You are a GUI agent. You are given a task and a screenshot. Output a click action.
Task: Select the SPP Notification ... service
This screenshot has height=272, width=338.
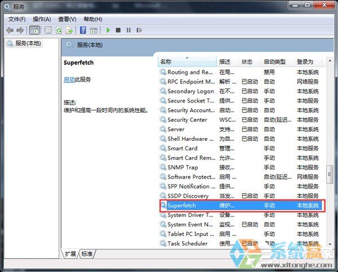point(240,186)
